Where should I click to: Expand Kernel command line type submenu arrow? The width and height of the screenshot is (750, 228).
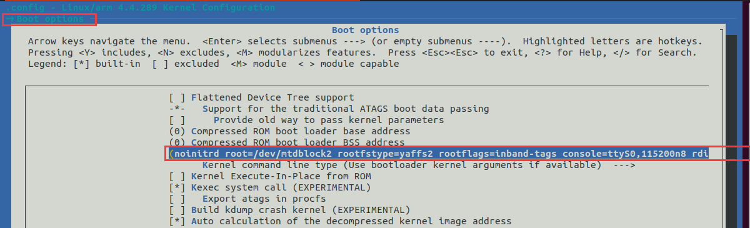[627, 165]
